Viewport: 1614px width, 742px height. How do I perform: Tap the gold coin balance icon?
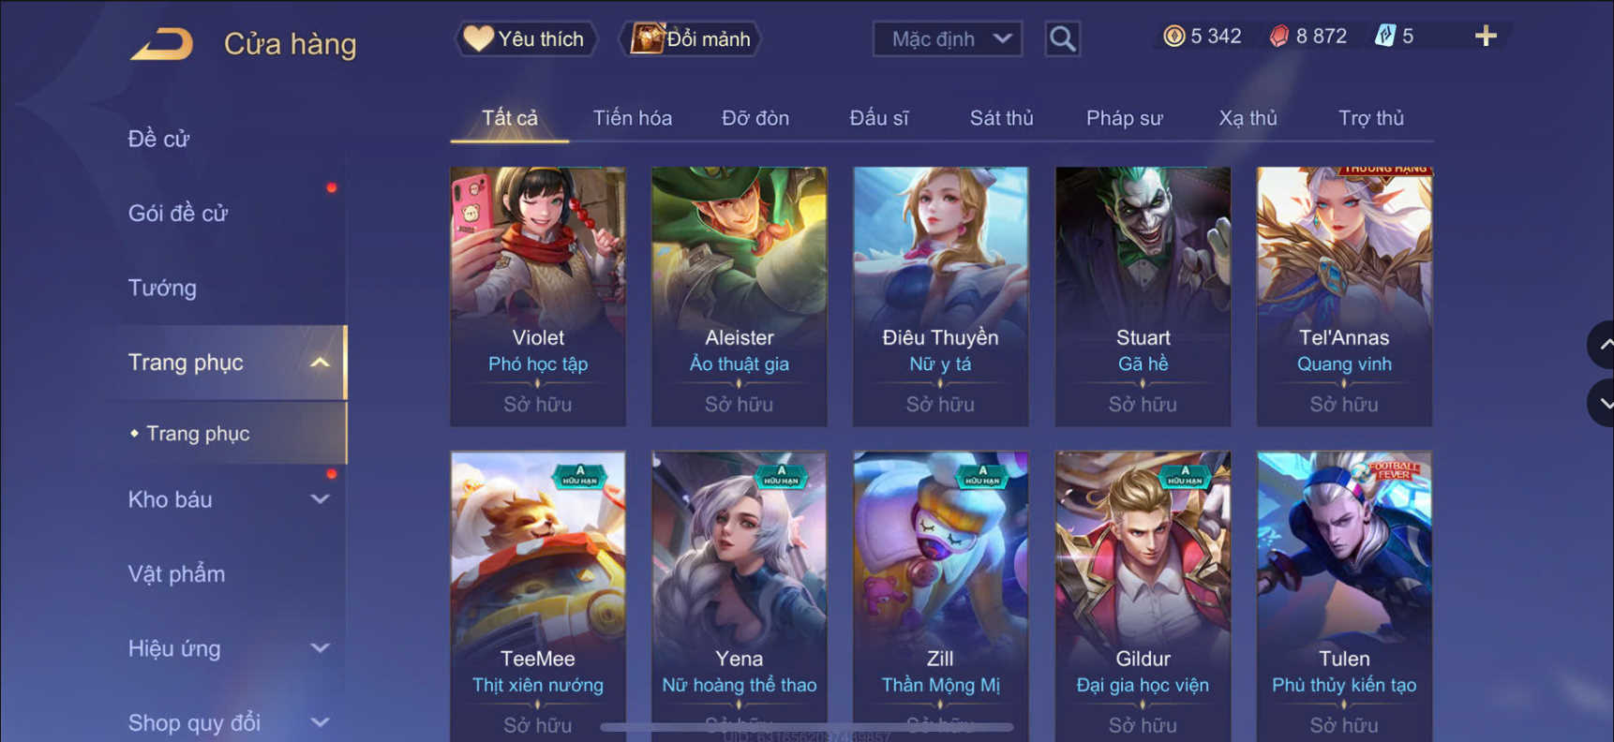[x=1173, y=37]
